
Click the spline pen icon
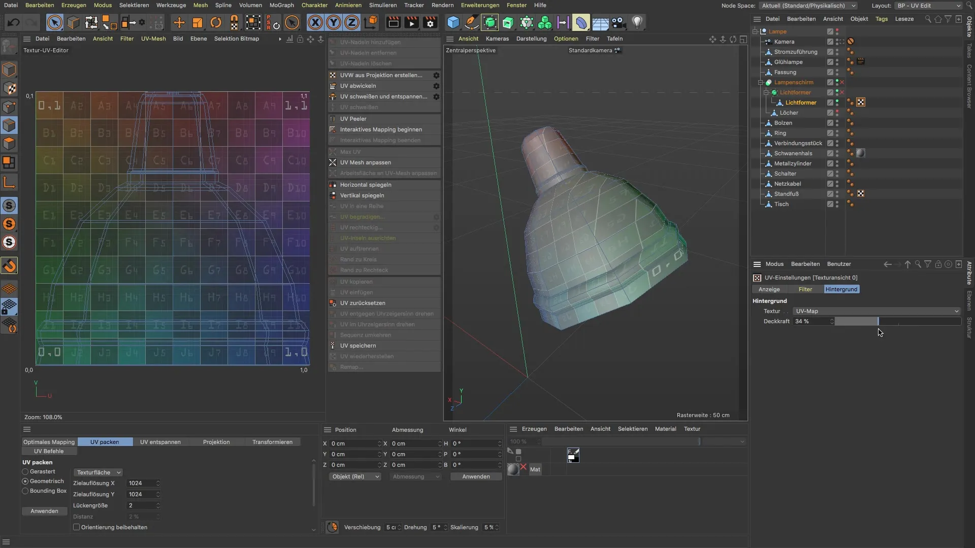[471, 22]
